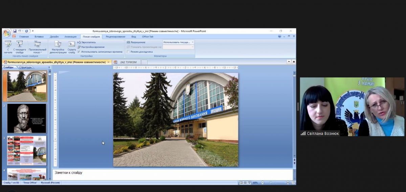Image resolution: width=406 pixels, height=192 pixels.
Task: Click the Office round button
Action: point(7,33)
